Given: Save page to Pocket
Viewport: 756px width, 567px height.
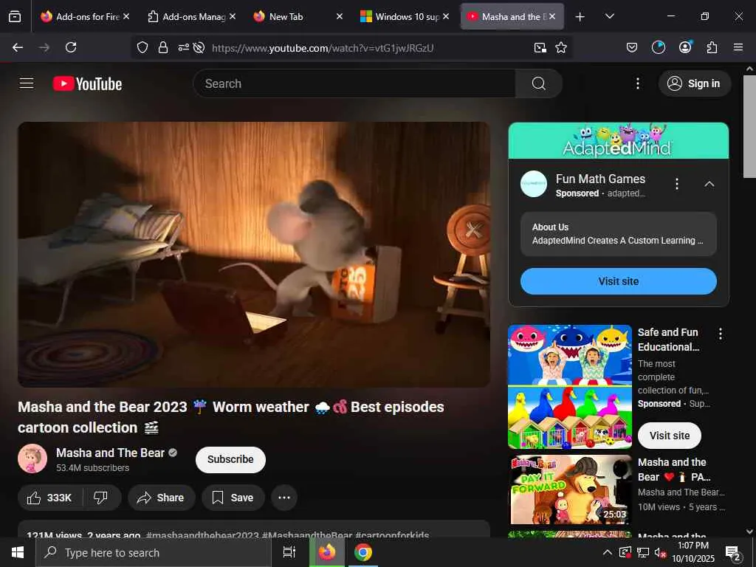Looking at the screenshot, I should pos(632,47).
